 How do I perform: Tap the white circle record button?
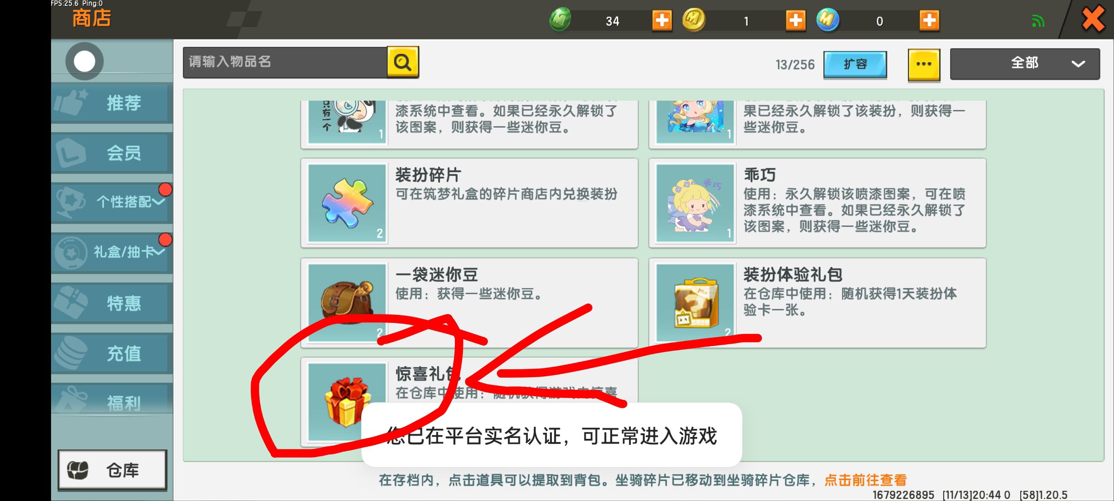[x=84, y=61]
